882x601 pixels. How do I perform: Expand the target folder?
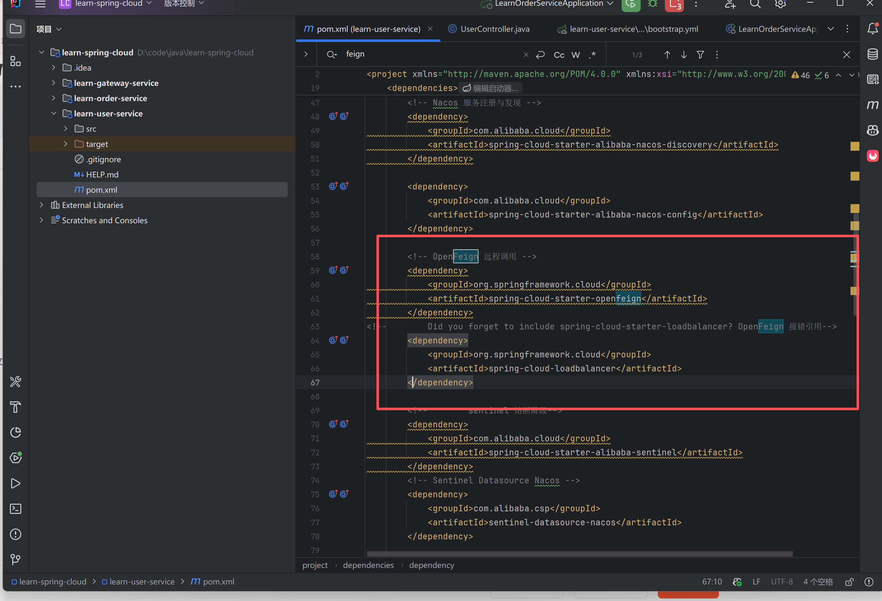(65, 144)
